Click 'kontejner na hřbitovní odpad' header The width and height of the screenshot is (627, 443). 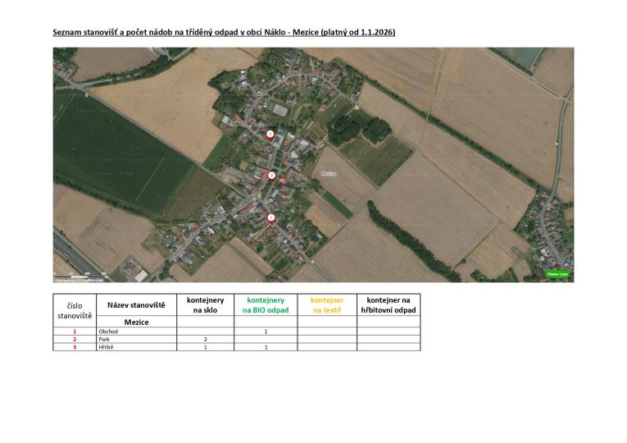coord(388,305)
